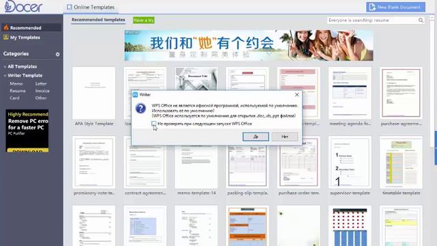Switch to the Online Templates tab
Screen dimensions: 437x246
91,8
